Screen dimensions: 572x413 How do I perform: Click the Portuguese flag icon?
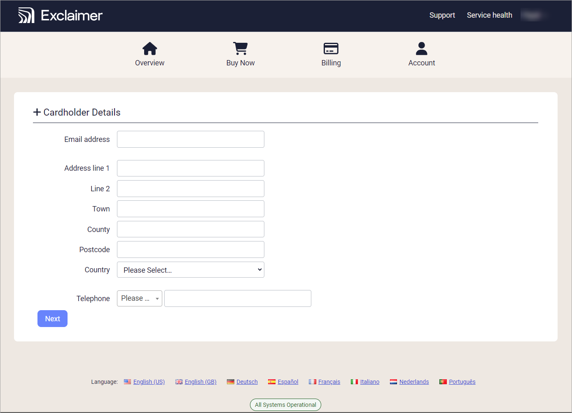point(443,382)
